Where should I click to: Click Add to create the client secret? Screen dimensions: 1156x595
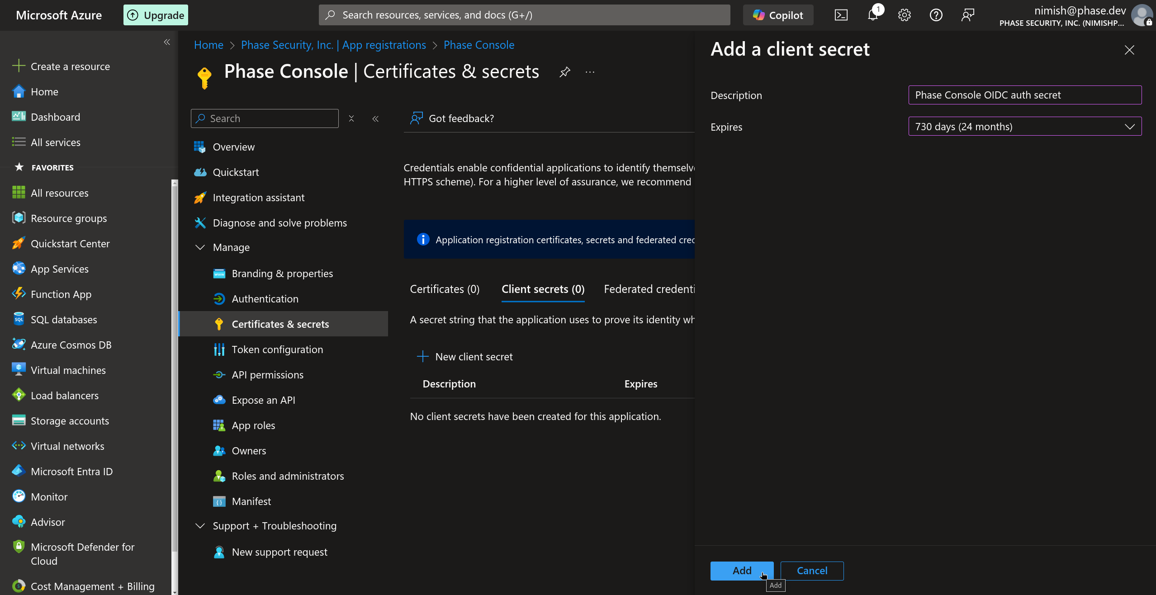pos(742,570)
